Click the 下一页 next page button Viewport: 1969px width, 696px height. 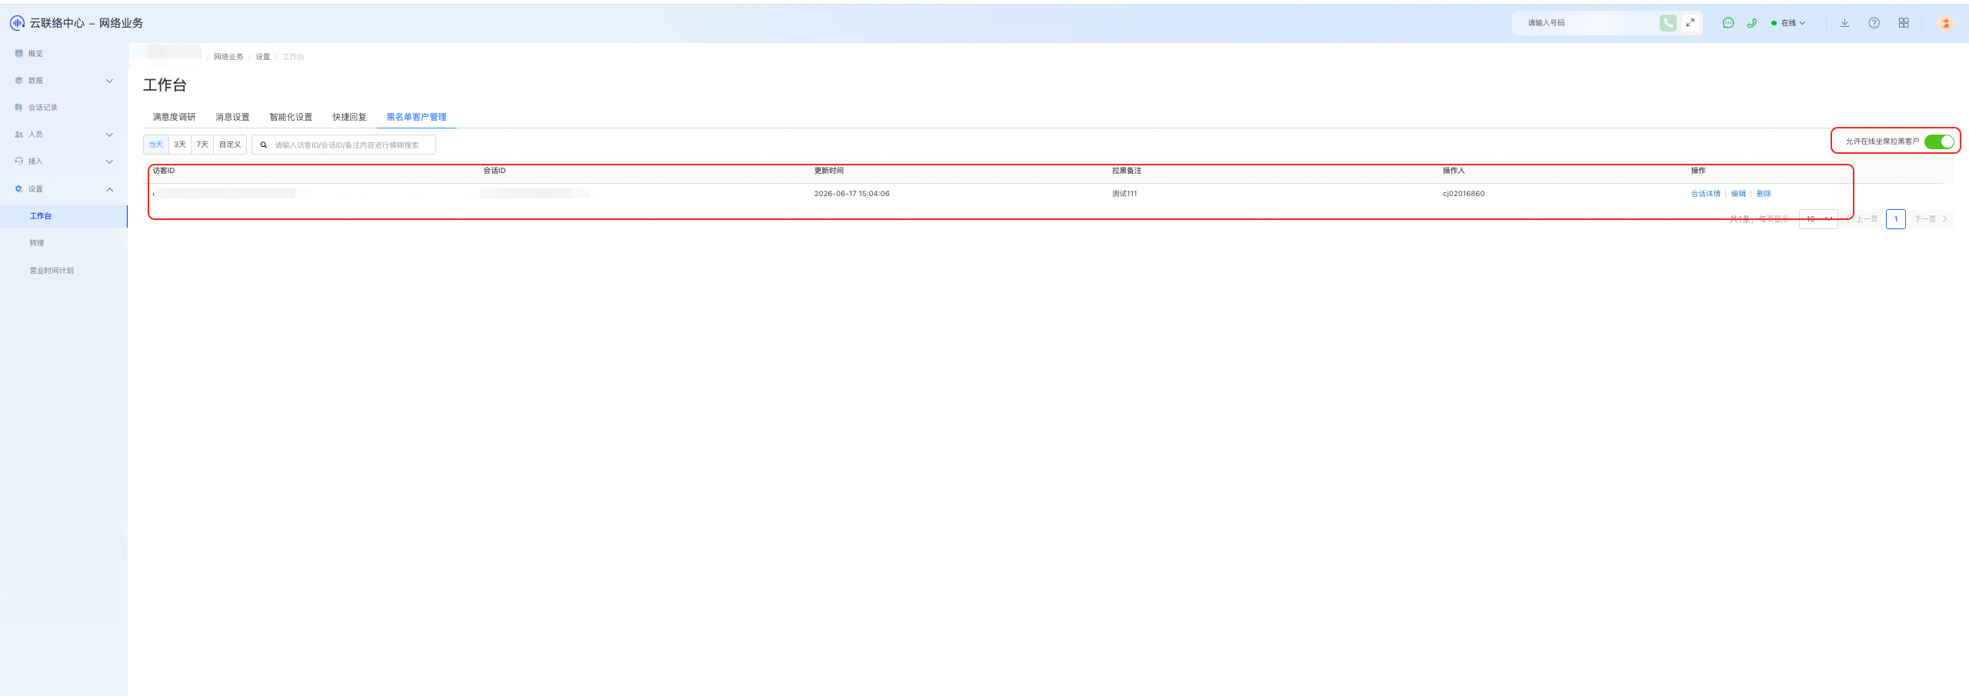click(1931, 219)
